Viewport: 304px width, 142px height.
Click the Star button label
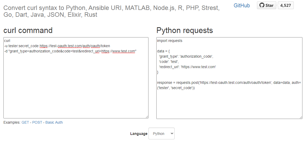click(269, 5)
